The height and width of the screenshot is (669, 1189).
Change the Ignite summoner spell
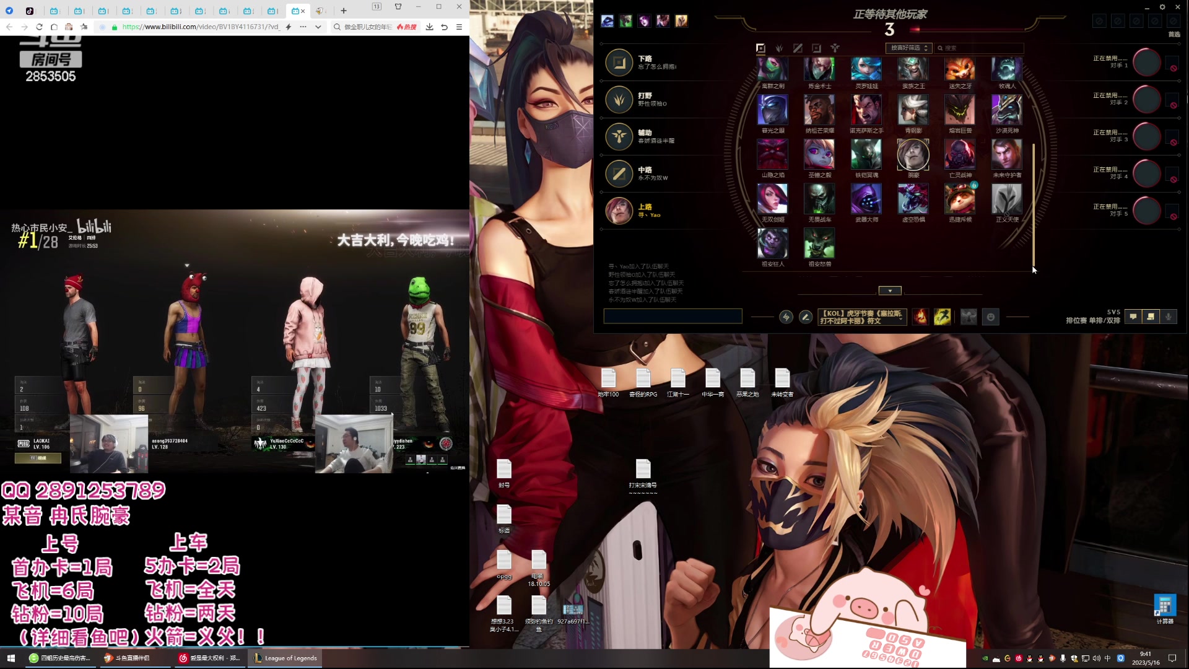pyautogui.click(x=921, y=317)
